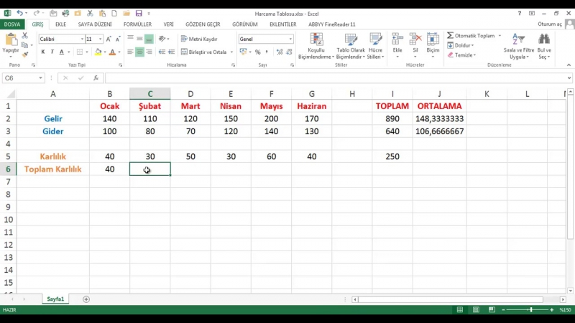
Task: Click the fill color yellow swatch
Action: tap(98, 52)
